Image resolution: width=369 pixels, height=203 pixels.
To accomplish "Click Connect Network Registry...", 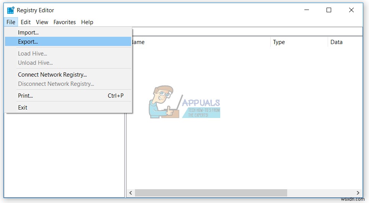I will point(68,75).
